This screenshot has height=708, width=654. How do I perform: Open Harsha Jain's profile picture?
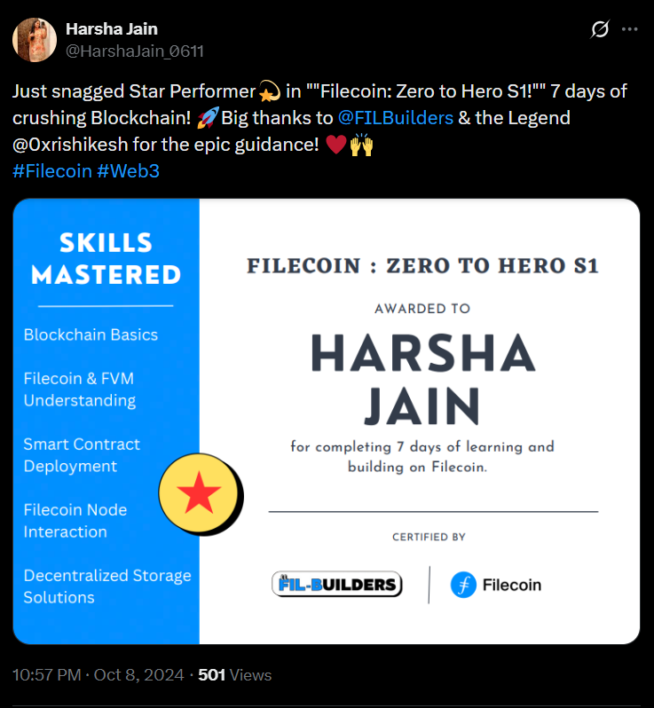click(35, 40)
